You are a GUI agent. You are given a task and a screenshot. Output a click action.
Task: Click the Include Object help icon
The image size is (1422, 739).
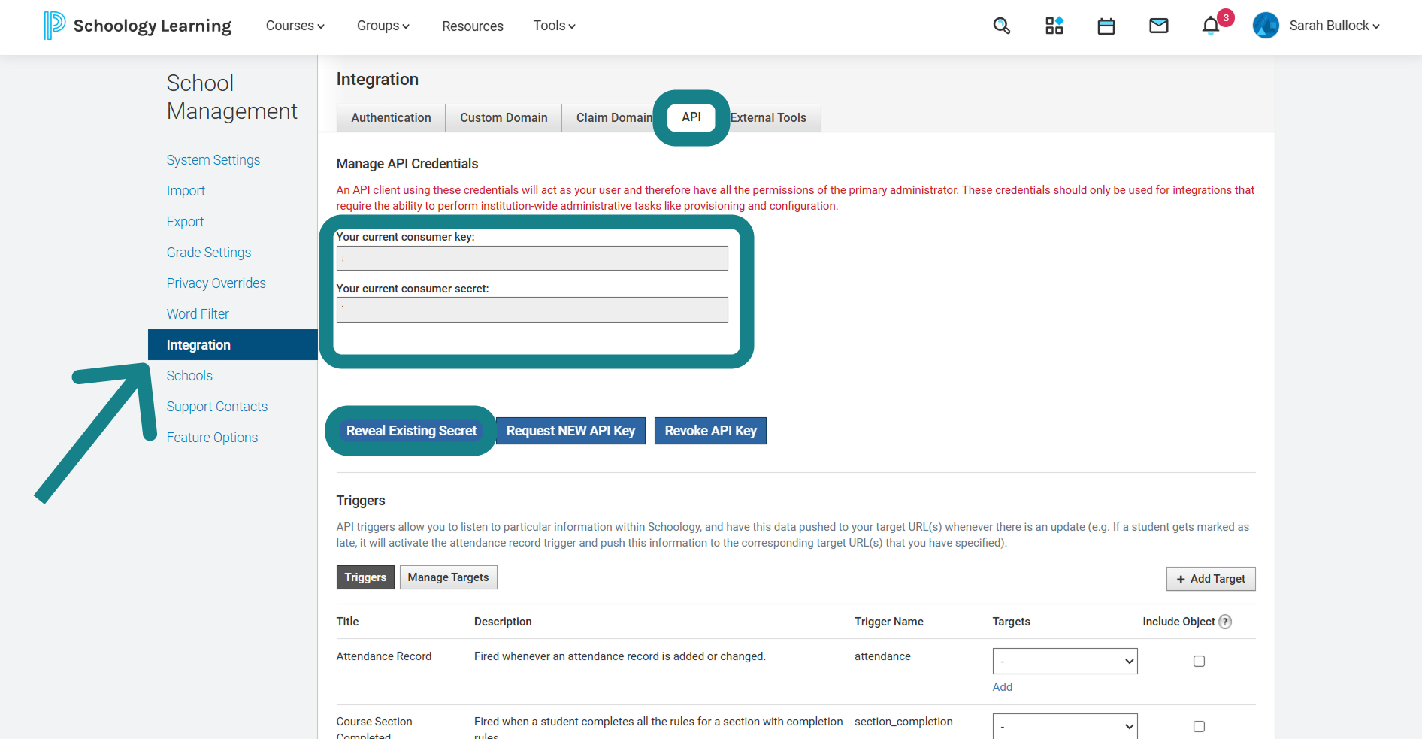[x=1225, y=622]
